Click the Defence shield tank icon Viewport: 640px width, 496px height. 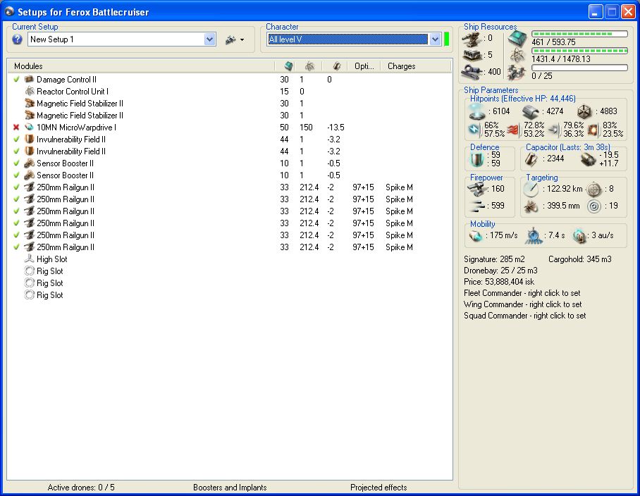(x=476, y=159)
